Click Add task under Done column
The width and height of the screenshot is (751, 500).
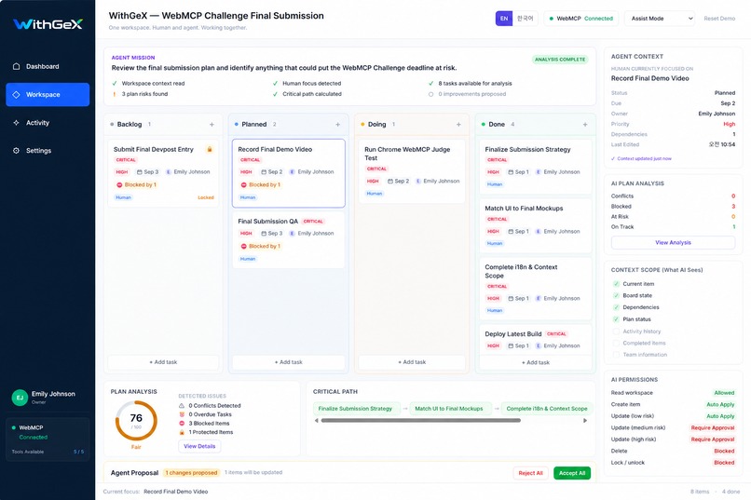(536, 362)
